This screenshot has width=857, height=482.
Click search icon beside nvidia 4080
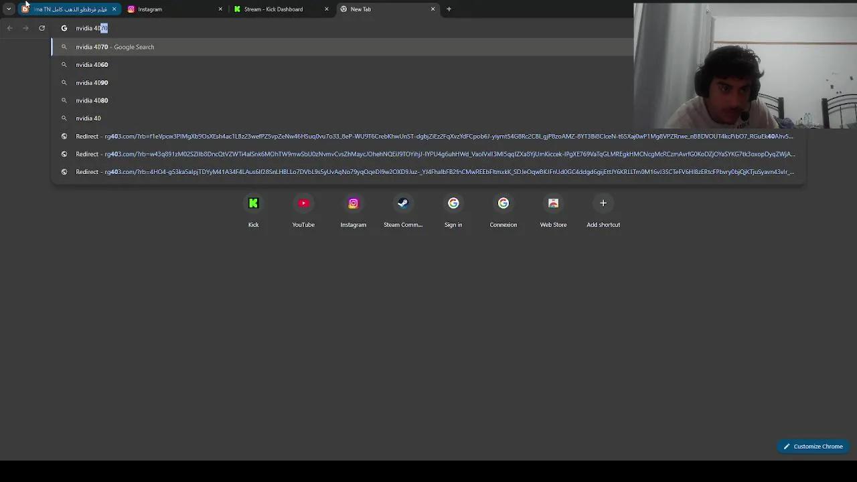pos(64,100)
